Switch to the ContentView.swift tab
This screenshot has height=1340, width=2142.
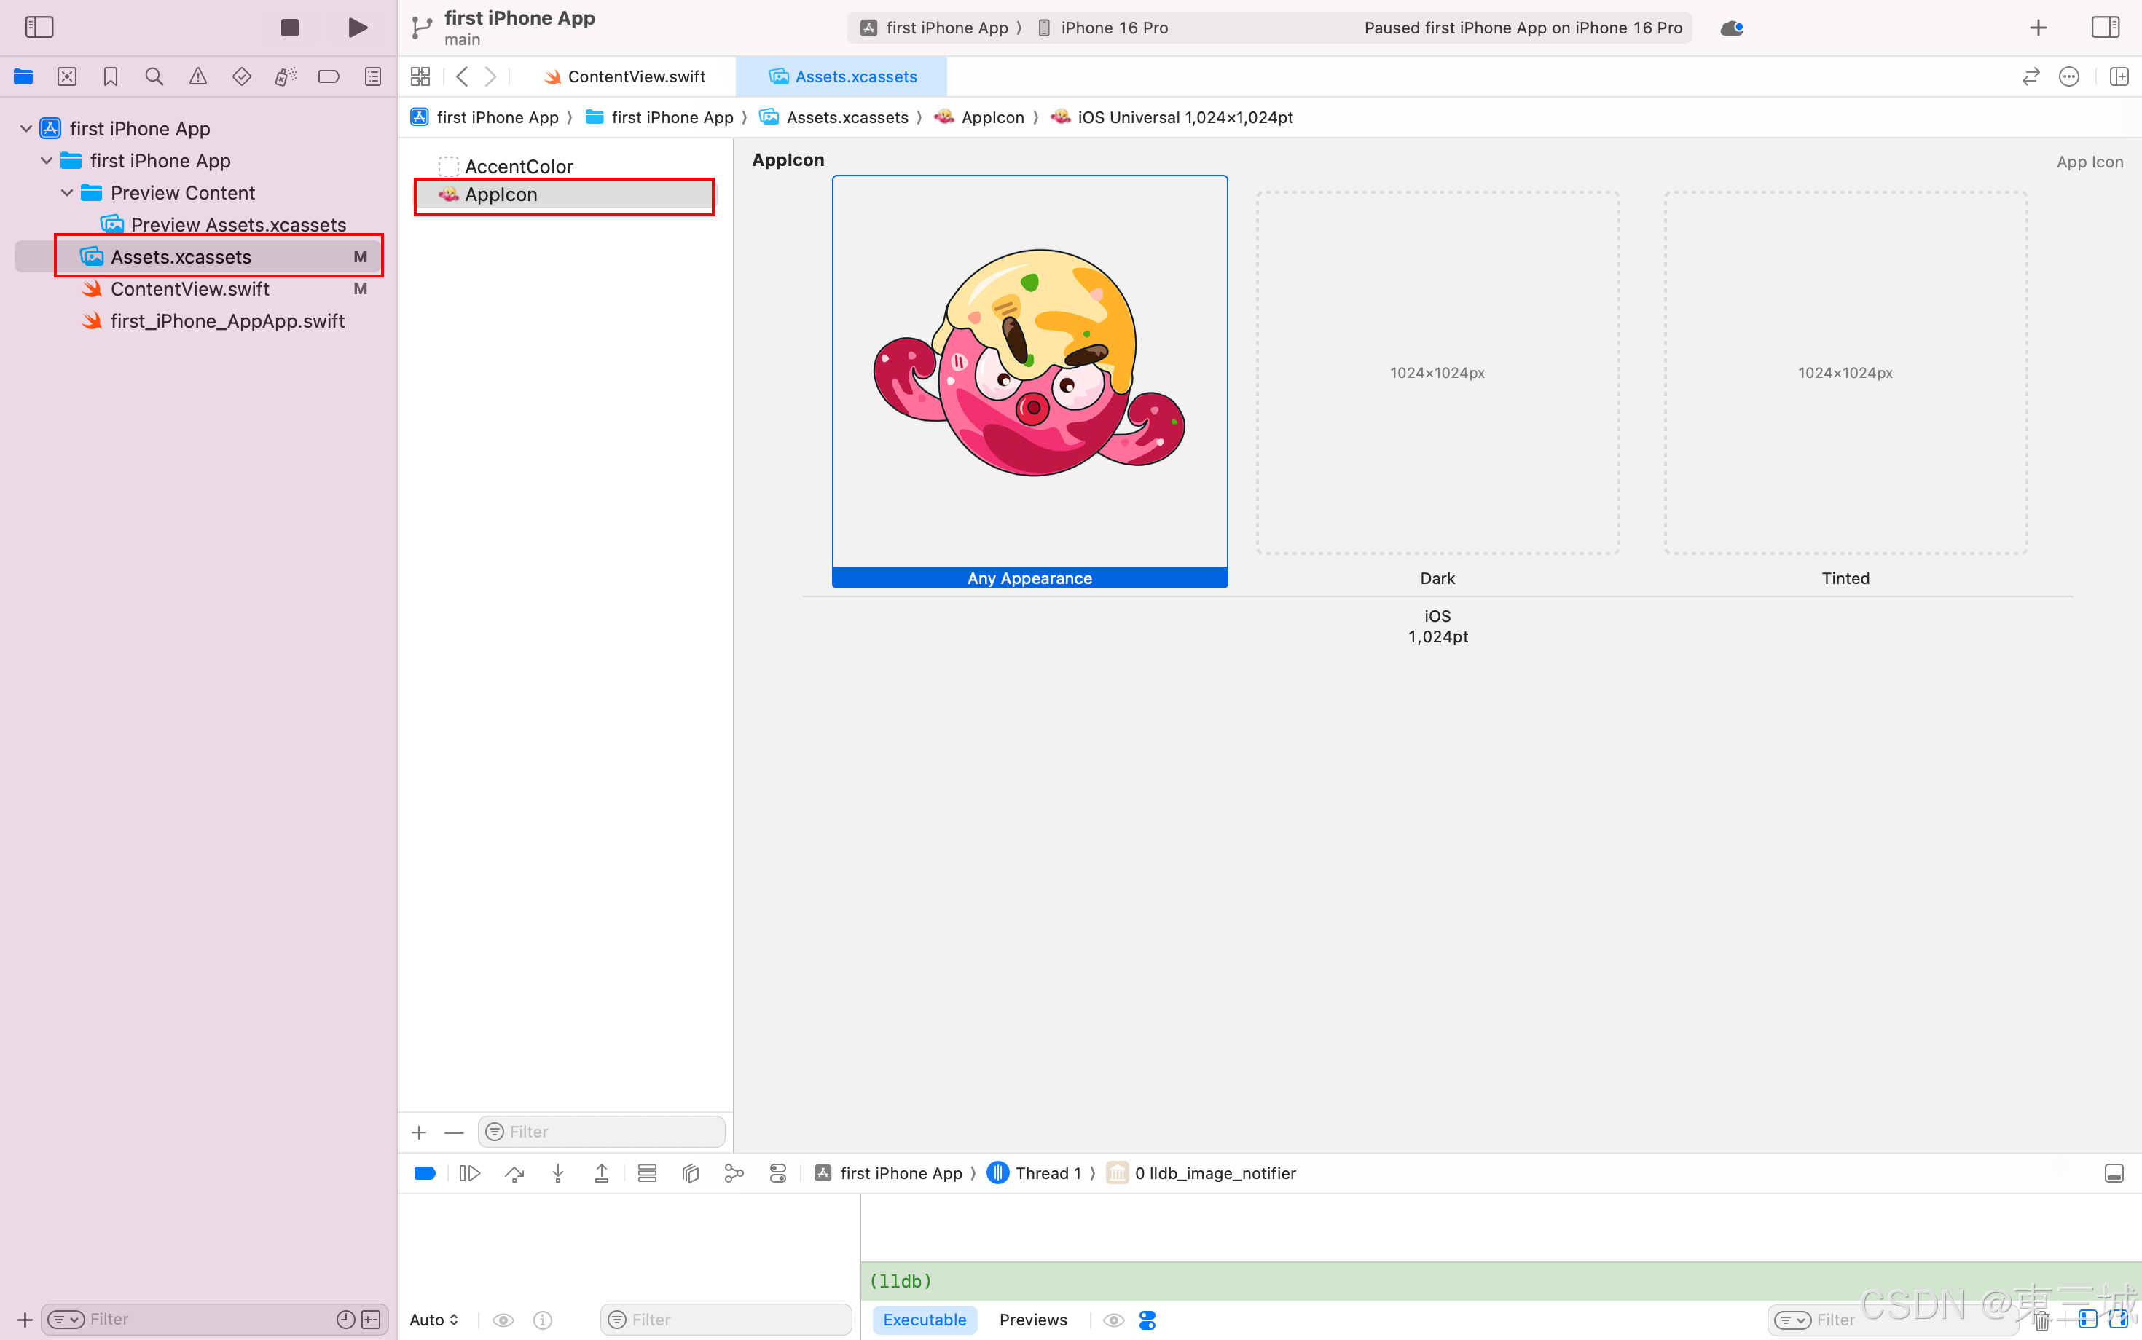click(624, 77)
